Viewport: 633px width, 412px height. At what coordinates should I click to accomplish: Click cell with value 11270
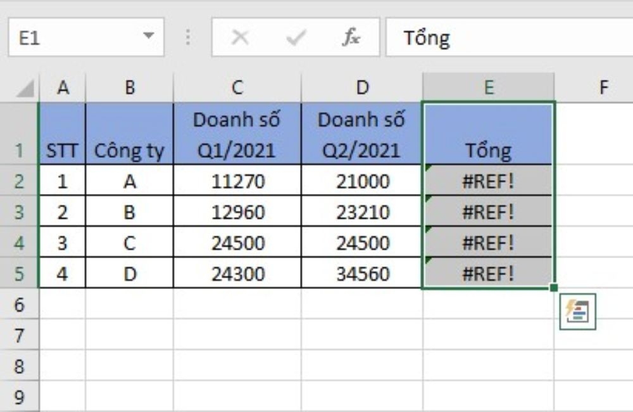(237, 180)
